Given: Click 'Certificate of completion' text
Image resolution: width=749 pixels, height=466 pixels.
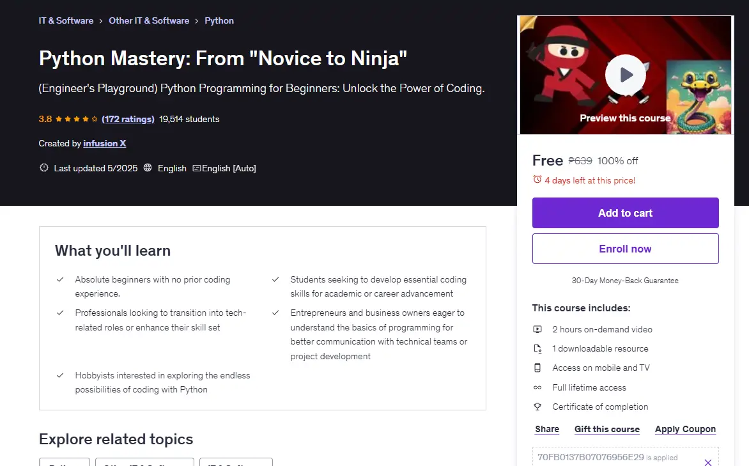Looking at the screenshot, I should 600,407.
